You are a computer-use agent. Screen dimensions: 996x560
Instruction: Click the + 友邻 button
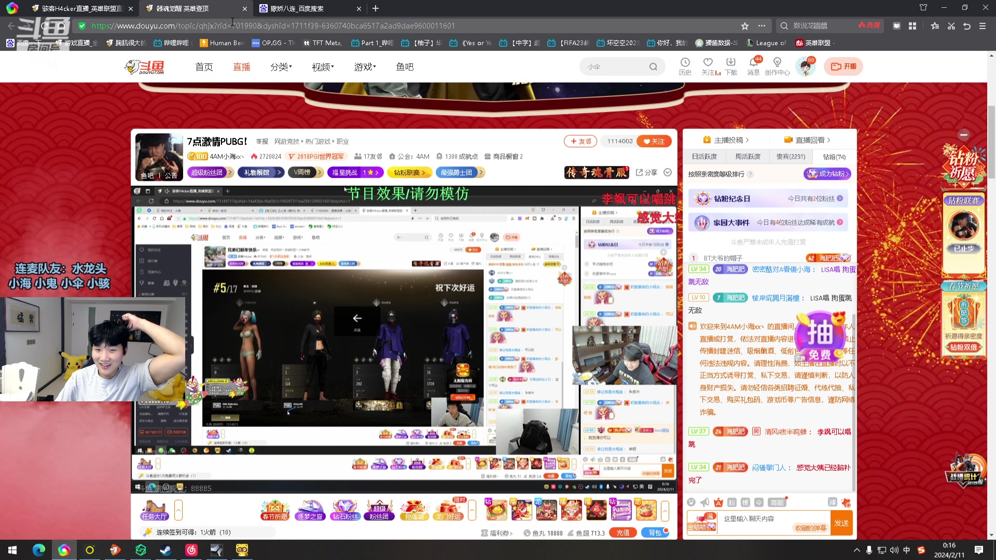tap(580, 141)
